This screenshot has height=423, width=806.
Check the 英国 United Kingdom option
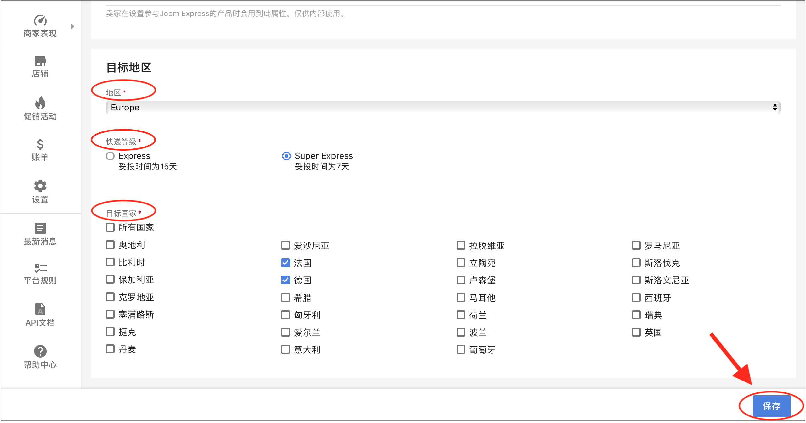pyautogui.click(x=636, y=332)
